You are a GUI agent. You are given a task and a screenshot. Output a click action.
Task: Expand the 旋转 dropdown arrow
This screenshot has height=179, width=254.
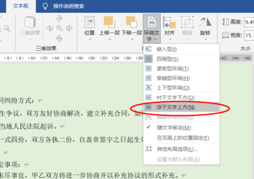pyautogui.click(x=206, y=39)
